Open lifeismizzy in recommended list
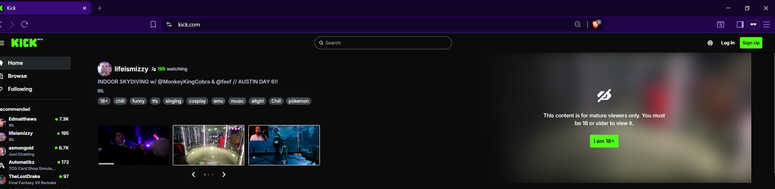 pos(35,136)
